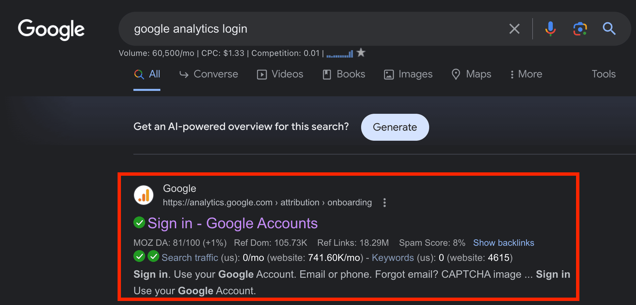Click the Google logo
636x305 pixels.
(x=51, y=30)
